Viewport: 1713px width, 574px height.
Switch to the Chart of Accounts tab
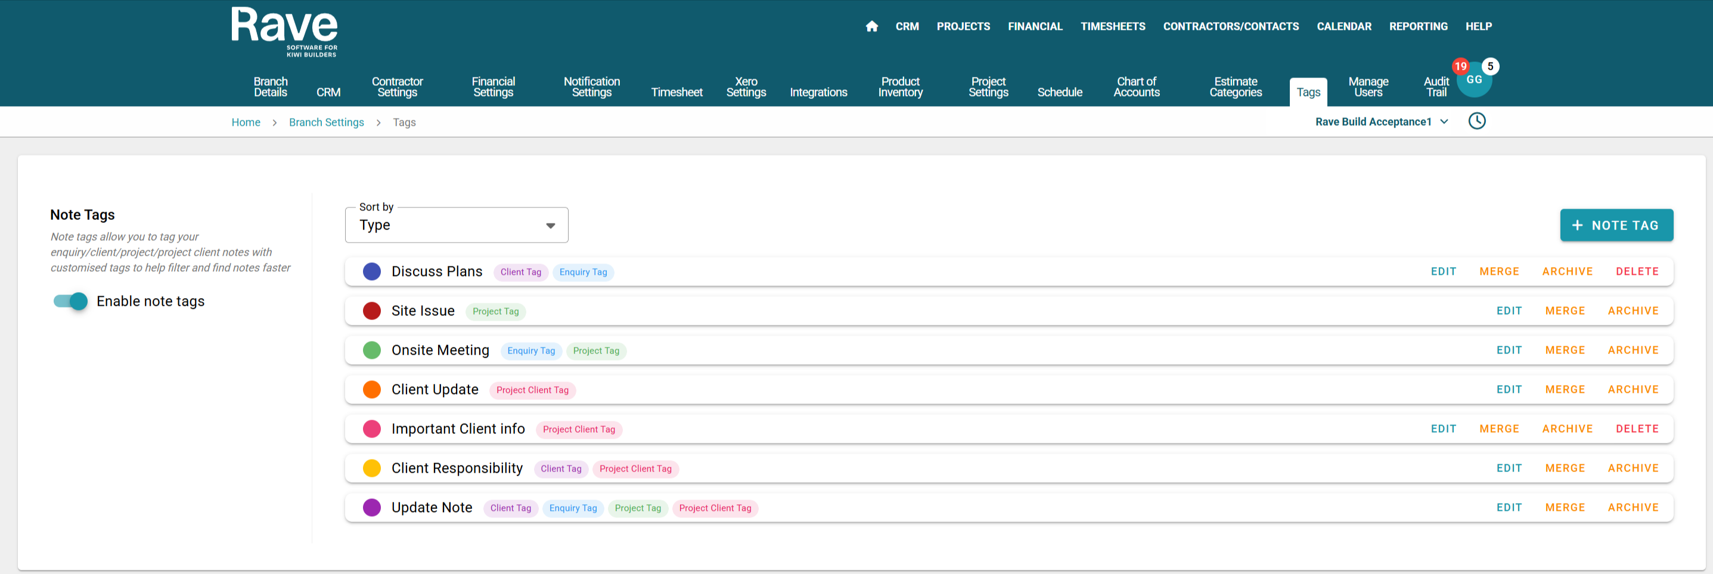(x=1136, y=87)
